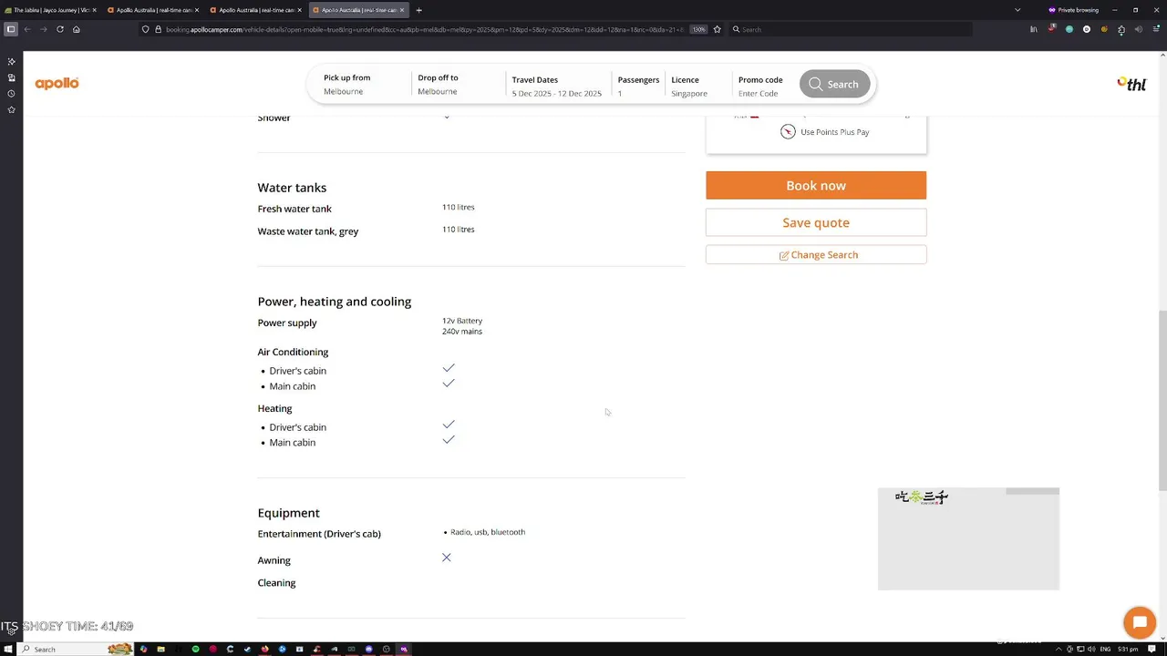This screenshot has width=1167, height=656.
Task: Click the taskbar clock 5:31 pm
Action: [x=1129, y=649]
